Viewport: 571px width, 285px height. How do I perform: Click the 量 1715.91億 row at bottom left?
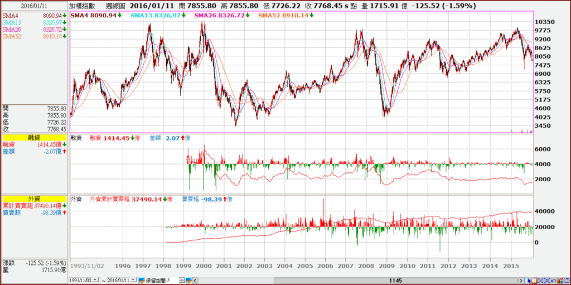point(33,270)
